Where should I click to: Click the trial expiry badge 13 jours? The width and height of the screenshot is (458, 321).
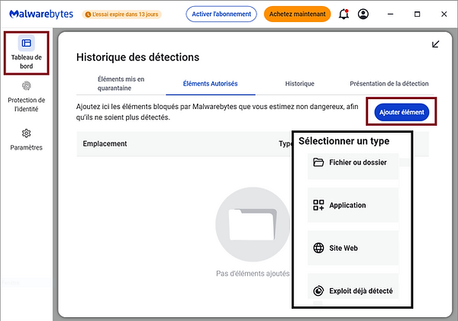pyautogui.click(x=122, y=14)
